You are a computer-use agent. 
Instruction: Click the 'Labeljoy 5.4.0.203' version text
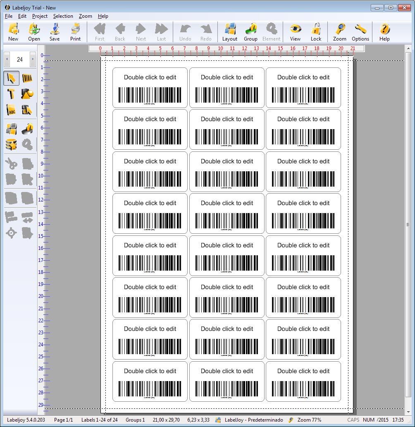click(x=26, y=420)
